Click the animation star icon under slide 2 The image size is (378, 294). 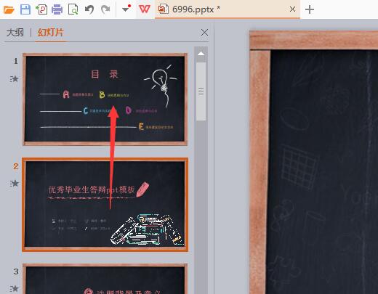click(15, 183)
